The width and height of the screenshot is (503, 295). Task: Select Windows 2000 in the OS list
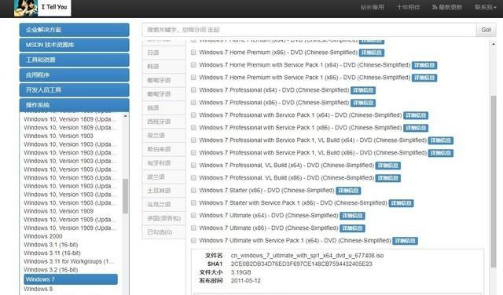click(43, 236)
